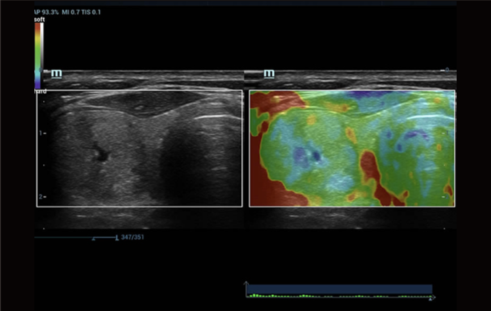491x311 pixels.
Task: Click the probe orientation marker on the left B-mode image
Action: point(57,73)
